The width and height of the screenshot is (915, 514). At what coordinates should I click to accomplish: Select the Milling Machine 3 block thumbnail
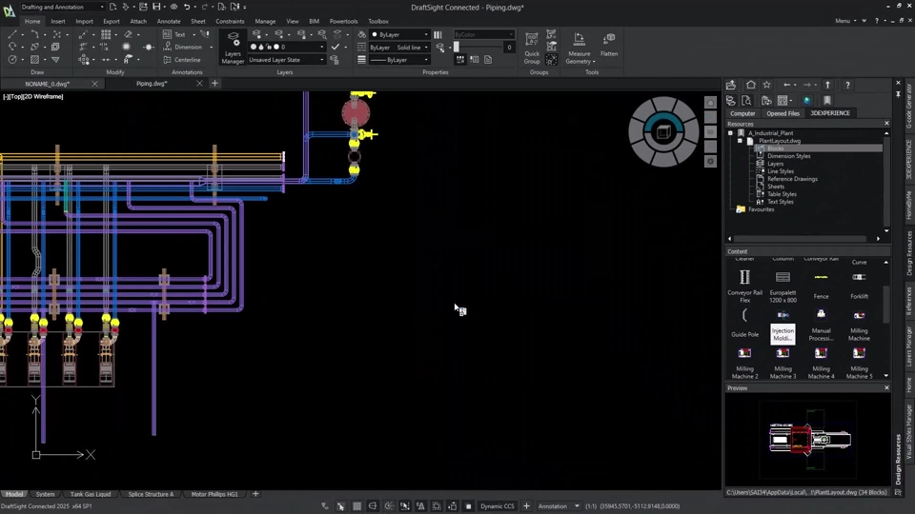point(783,363)
